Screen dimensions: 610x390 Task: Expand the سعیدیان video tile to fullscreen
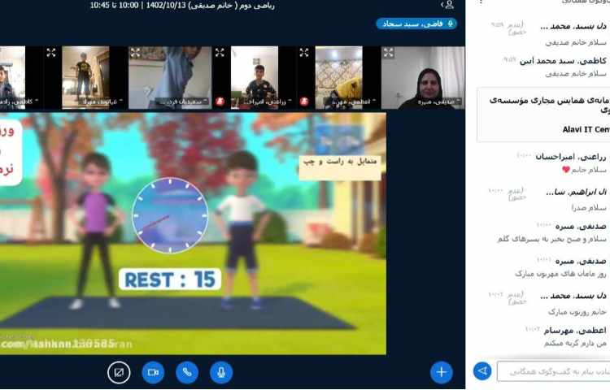coord(135,53)
